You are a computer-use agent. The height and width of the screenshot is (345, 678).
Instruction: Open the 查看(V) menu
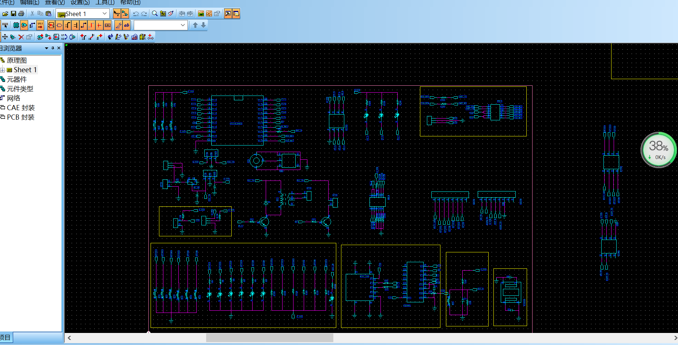click(55, 2)
